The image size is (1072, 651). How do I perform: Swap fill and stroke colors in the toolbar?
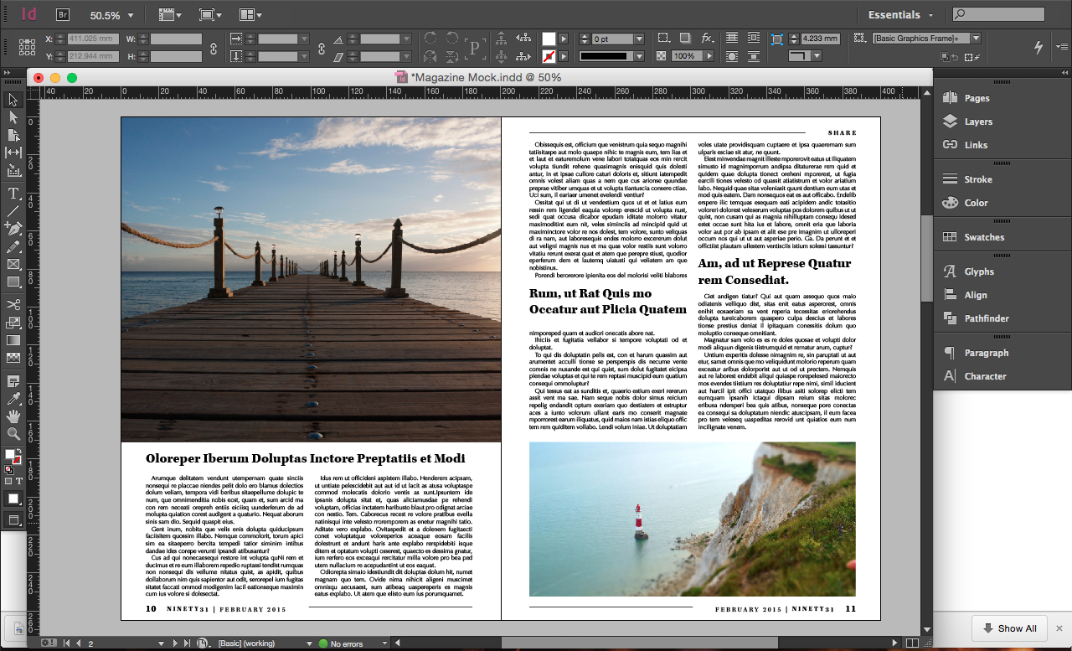pyautogui.click(x=19, y=450)
